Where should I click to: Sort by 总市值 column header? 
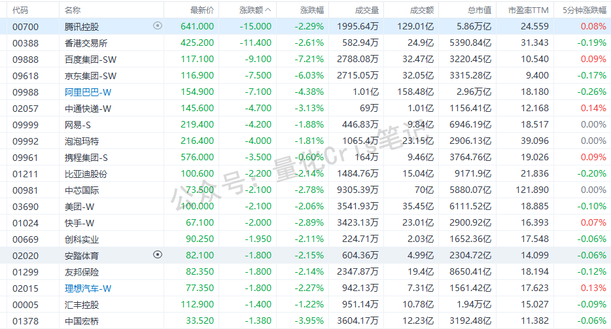click(480, 10)
